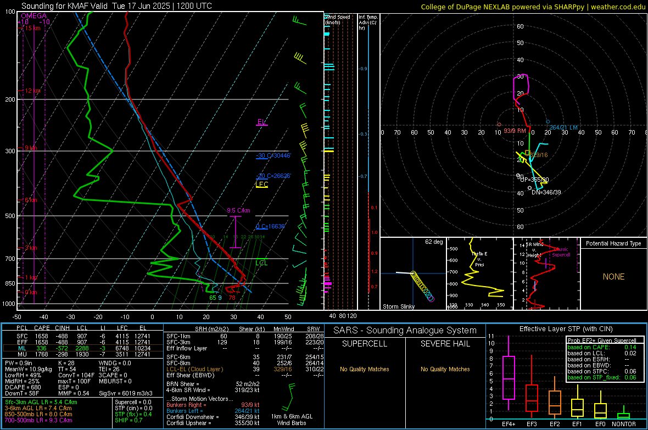Click the '-20 C=26636' height label

point(273,176)
